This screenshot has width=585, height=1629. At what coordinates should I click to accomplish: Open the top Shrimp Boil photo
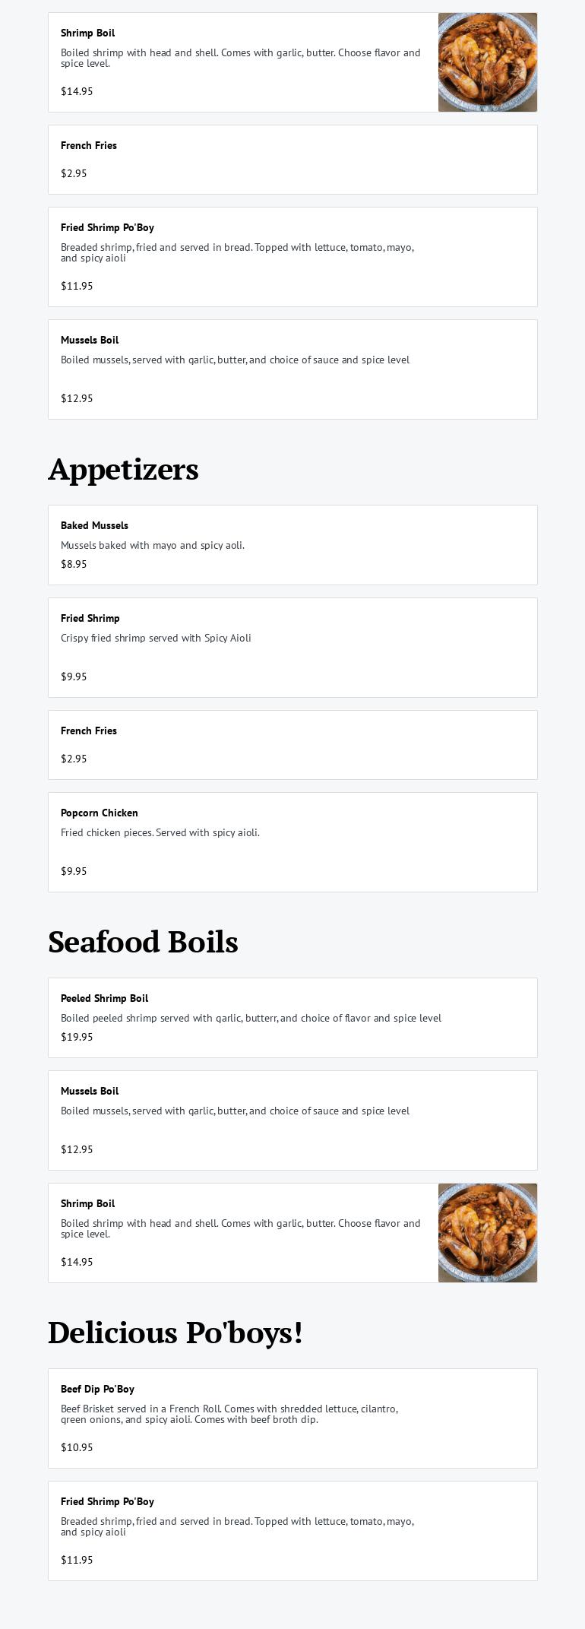(488, 62)
